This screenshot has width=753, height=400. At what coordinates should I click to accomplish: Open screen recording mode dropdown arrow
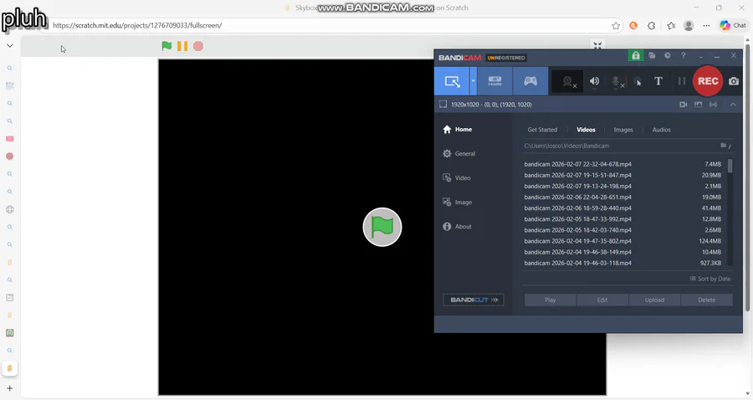coord(473,81)
